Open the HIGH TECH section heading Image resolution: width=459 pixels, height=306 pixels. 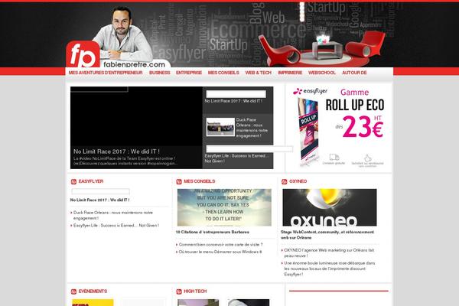pyautogui.click(x=195, y=291)
